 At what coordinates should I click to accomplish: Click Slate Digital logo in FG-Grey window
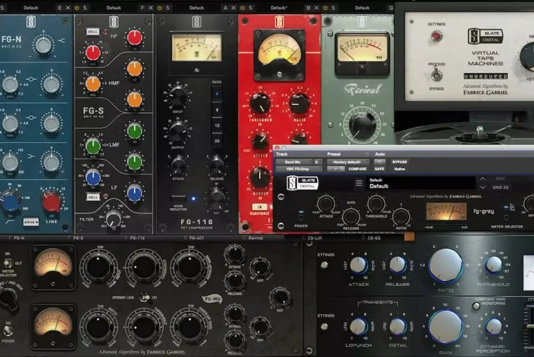click(302, 183)
